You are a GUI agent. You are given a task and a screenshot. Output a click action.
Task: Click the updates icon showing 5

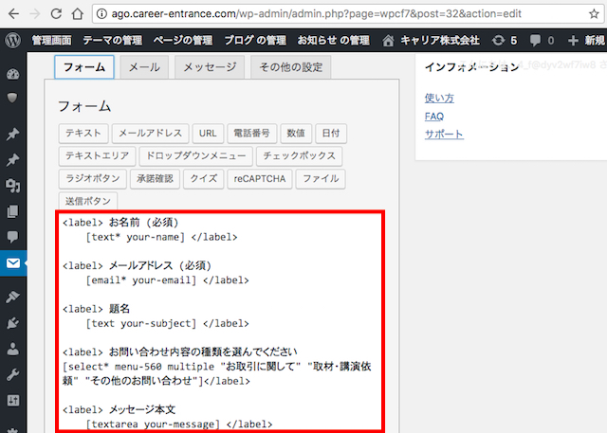pos(505,41)
